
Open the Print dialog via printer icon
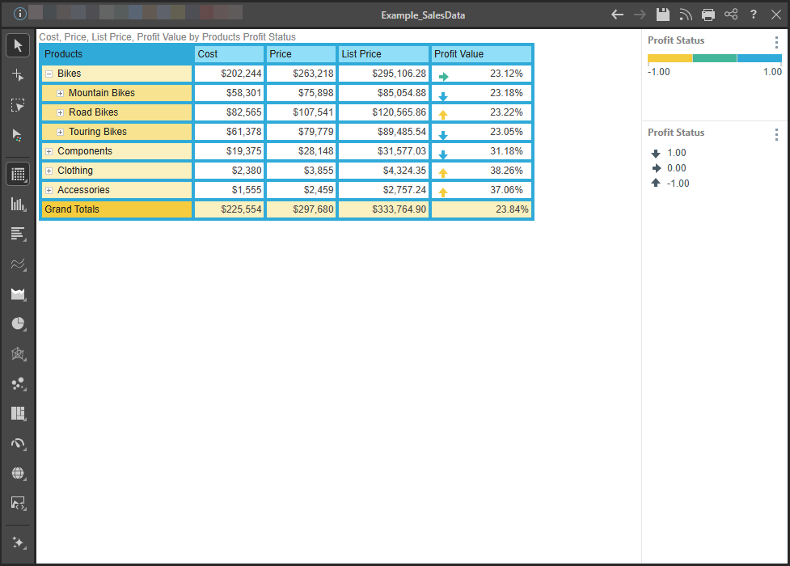[x=708, y=15]
